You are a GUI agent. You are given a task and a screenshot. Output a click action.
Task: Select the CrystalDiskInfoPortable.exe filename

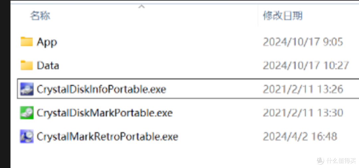click(101, 89)
